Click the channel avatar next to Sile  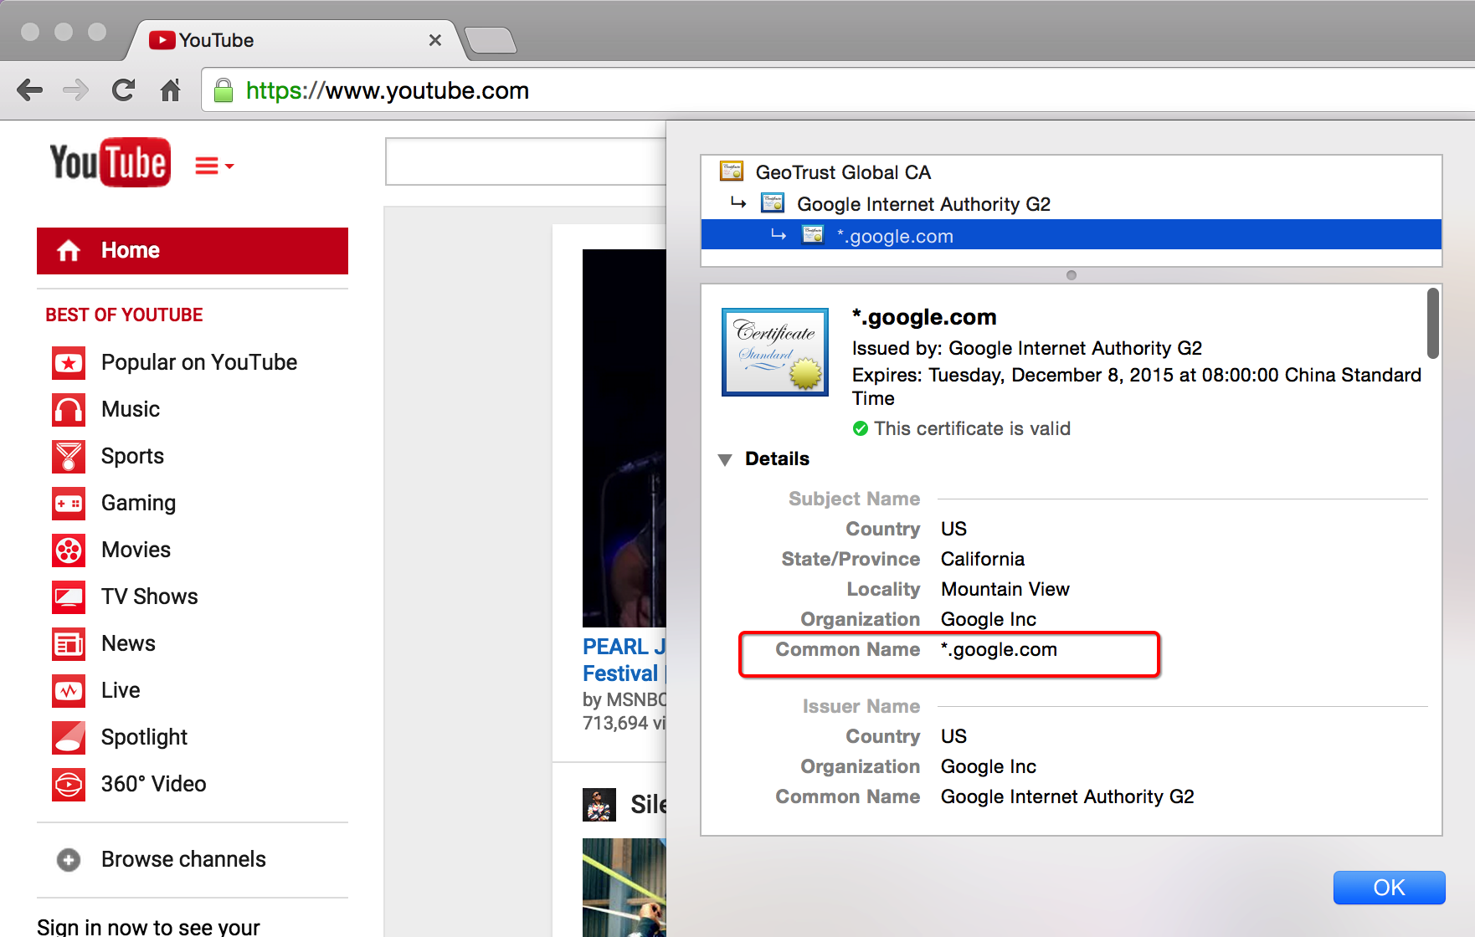(x=599, y=805)
